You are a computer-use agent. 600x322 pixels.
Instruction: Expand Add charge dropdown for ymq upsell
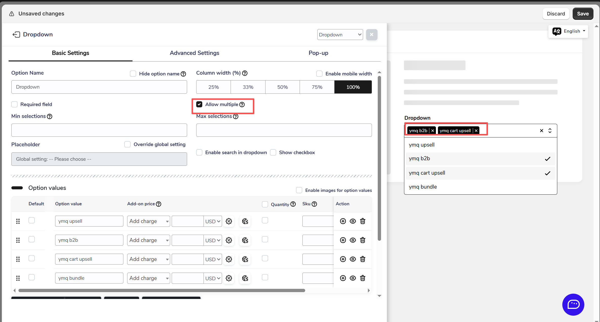(148, 221)
